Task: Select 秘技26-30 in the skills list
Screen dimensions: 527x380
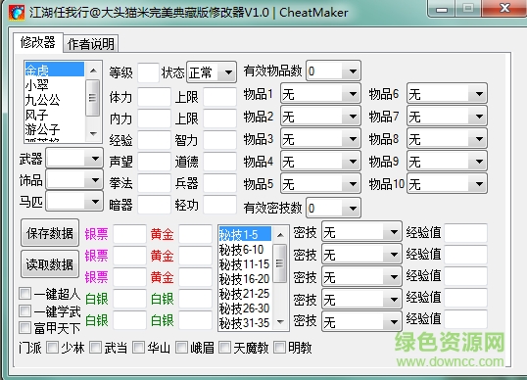Action: (x=245, y=309)
